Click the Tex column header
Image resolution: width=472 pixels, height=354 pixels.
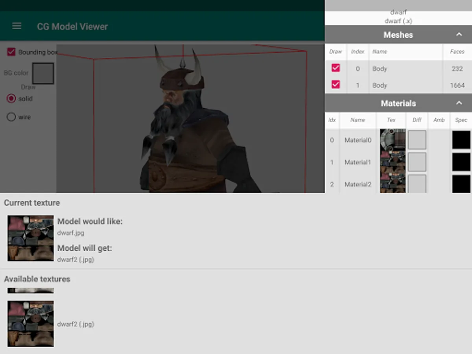391,120
